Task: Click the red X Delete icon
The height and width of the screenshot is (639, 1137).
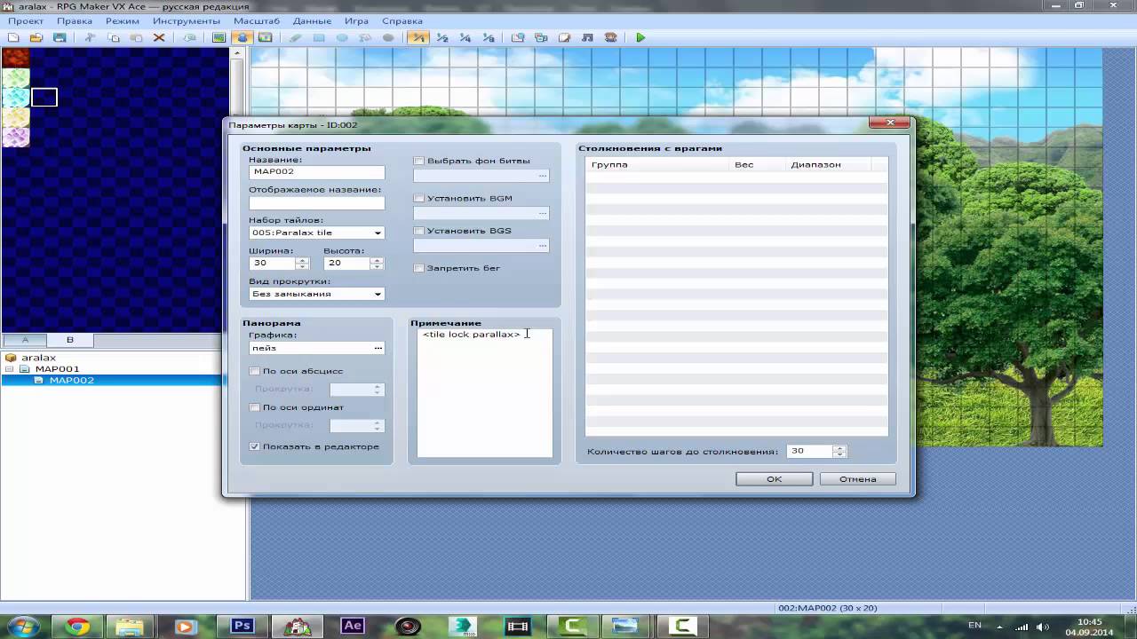Action: point(159,37)
